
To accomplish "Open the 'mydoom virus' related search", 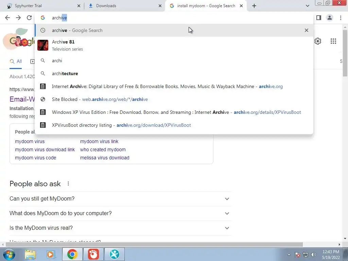I will point(30,141).
